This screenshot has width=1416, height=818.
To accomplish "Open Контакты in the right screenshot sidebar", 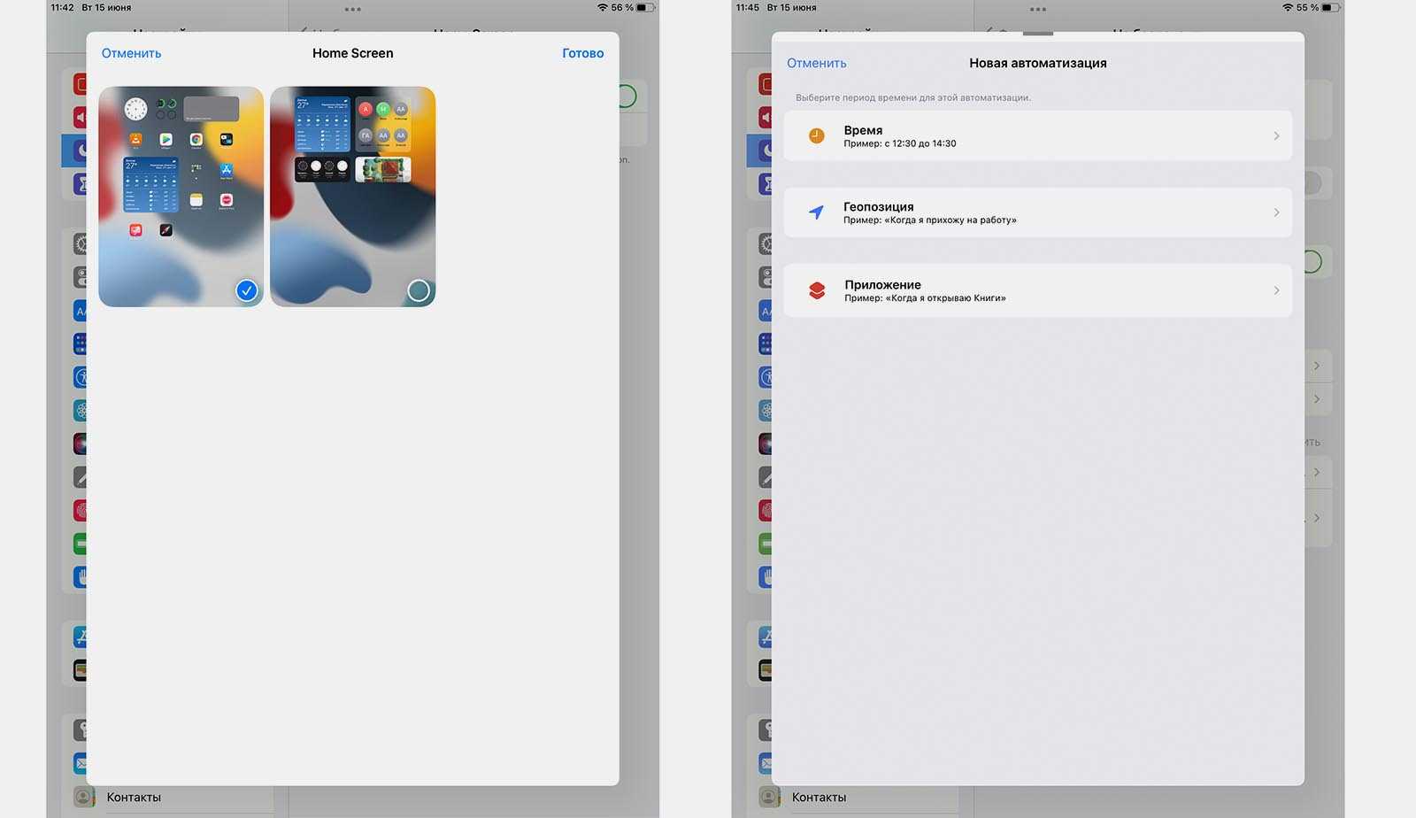I will (819, 797).
